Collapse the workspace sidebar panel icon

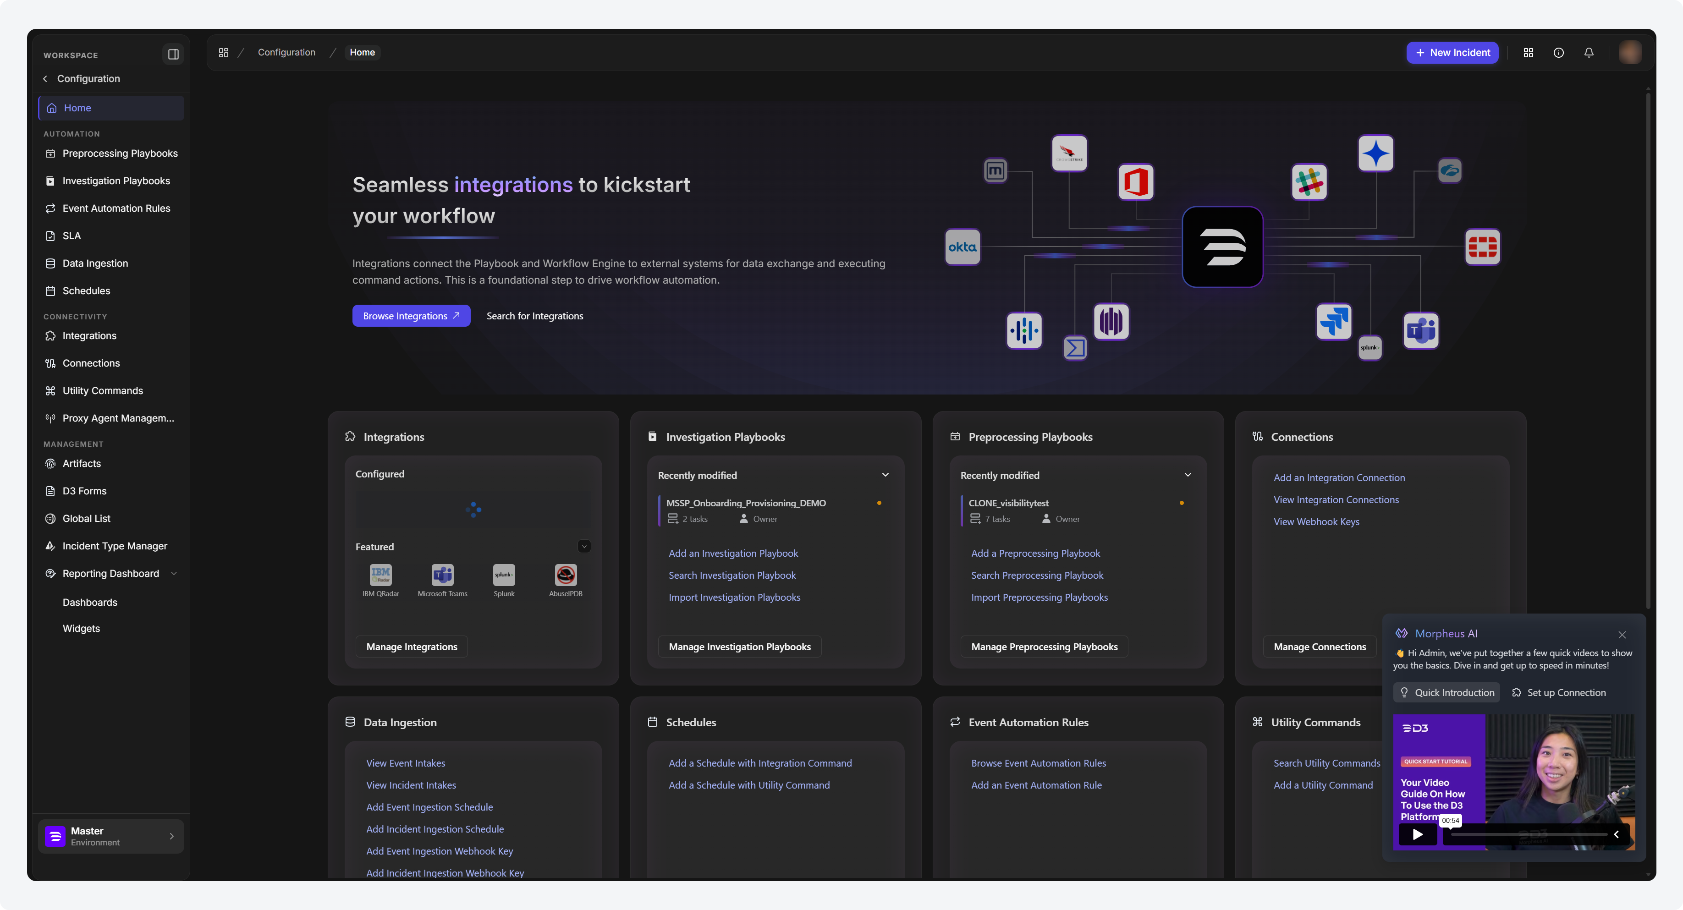click(173, 54)
